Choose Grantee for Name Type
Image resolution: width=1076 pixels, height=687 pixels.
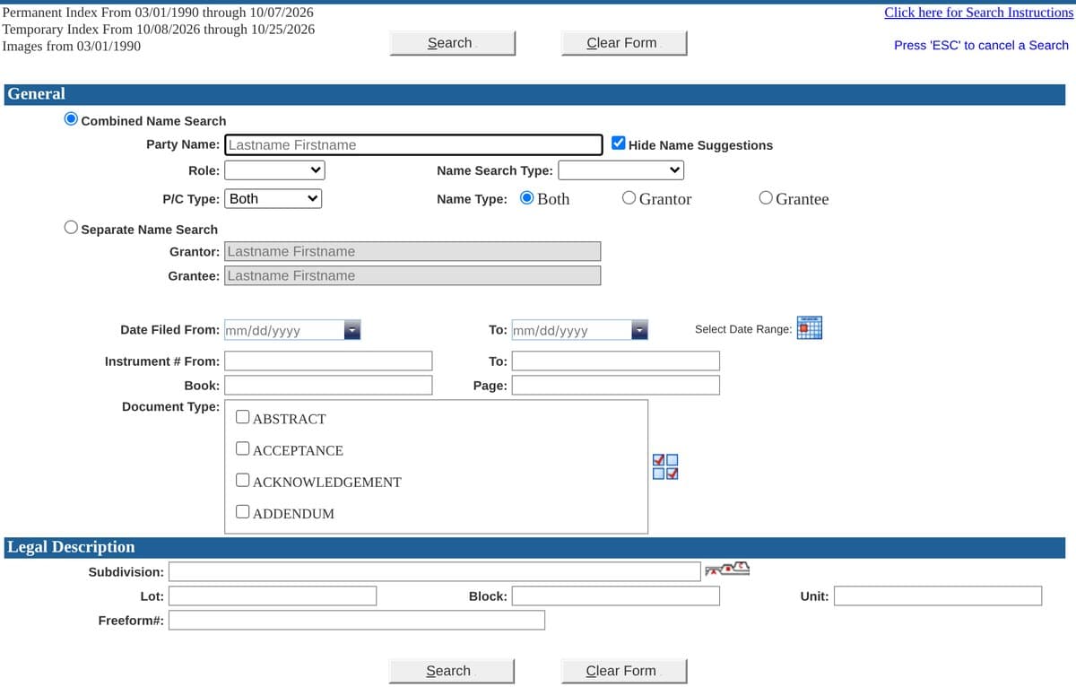pyautogui.click(x=766, y=198)
